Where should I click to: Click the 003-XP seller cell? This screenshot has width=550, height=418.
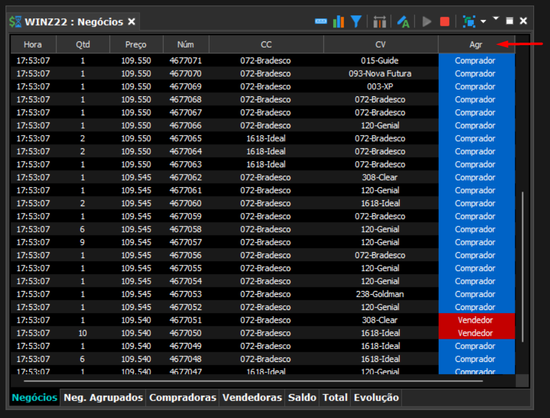point(380,87)
